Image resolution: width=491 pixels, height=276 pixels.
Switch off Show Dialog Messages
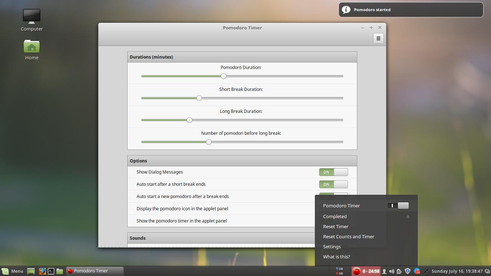pos(333,172)
